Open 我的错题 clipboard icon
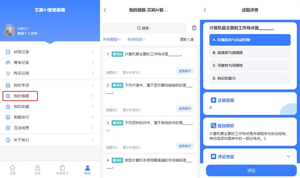Screen dimensions: 300x178 [x=8, y=96]
